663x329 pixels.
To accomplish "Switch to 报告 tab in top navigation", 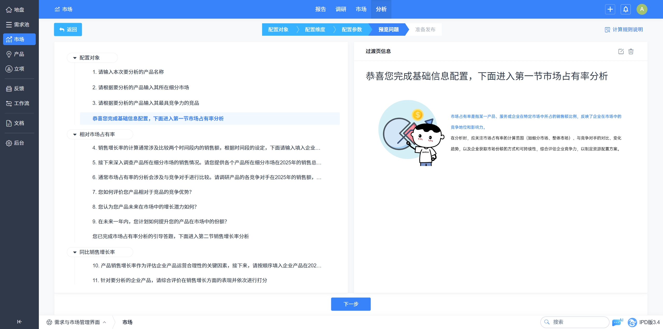I will tap(320, 9).
